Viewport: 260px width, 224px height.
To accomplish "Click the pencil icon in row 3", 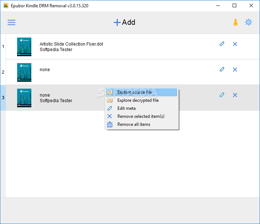I will [222, 95].
